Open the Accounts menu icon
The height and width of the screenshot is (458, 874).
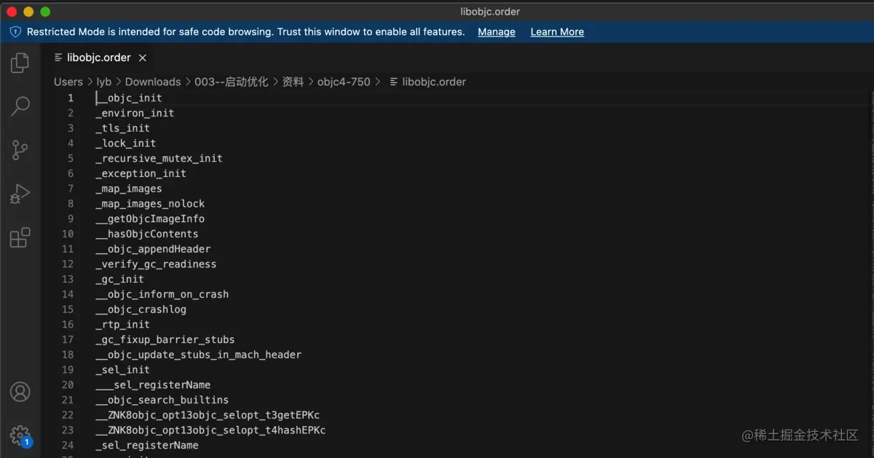pos(20,392)
